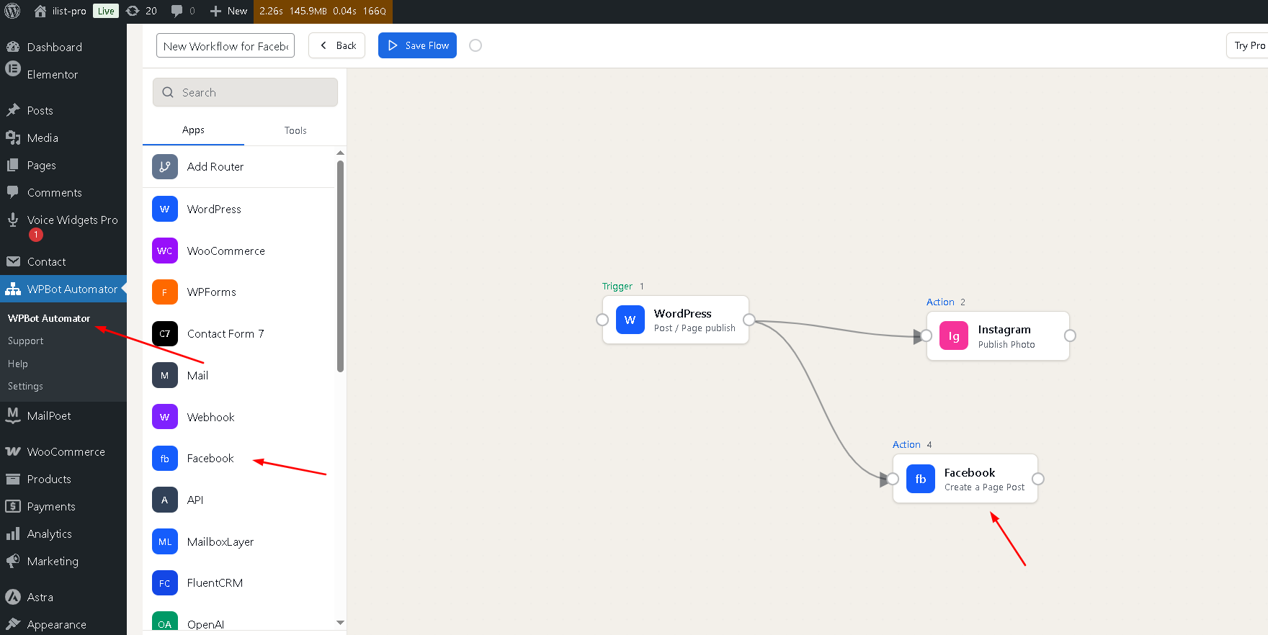The image size is (1268, 635).
Task: Open Settings submenu under WPBot Automator
Action: 25,387
